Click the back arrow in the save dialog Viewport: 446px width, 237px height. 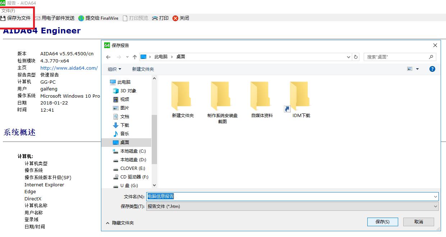pyautogui.click(x=108, y=56)
